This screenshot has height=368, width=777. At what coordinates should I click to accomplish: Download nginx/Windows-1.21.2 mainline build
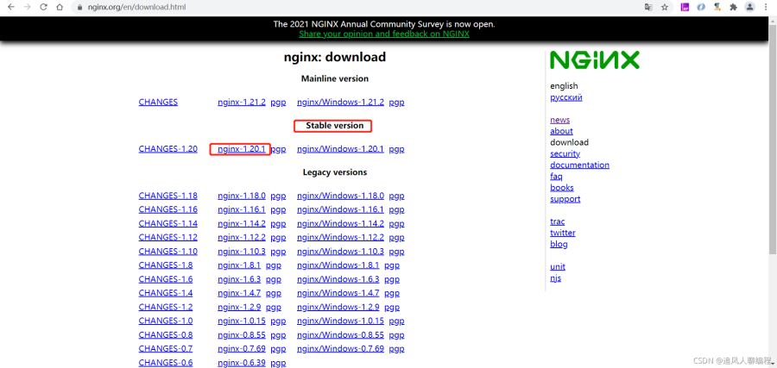(x=340, y=103)
